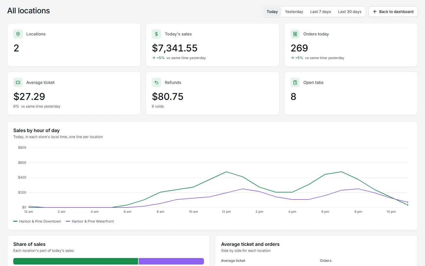Choose the Last 30 days range
425x266 pixels.
(350, 12)
